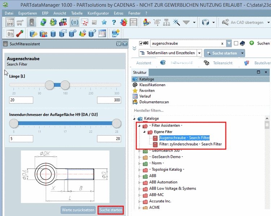Collapse the Filter Assistenten tree node

click(139, 126)
